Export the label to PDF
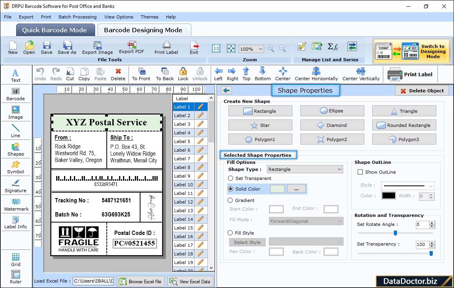The width and height of the screenshot is (454, 288). [131, 48]
